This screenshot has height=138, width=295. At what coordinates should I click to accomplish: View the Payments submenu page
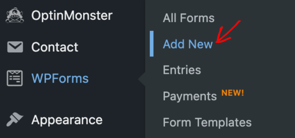click(x=190, y=96)
